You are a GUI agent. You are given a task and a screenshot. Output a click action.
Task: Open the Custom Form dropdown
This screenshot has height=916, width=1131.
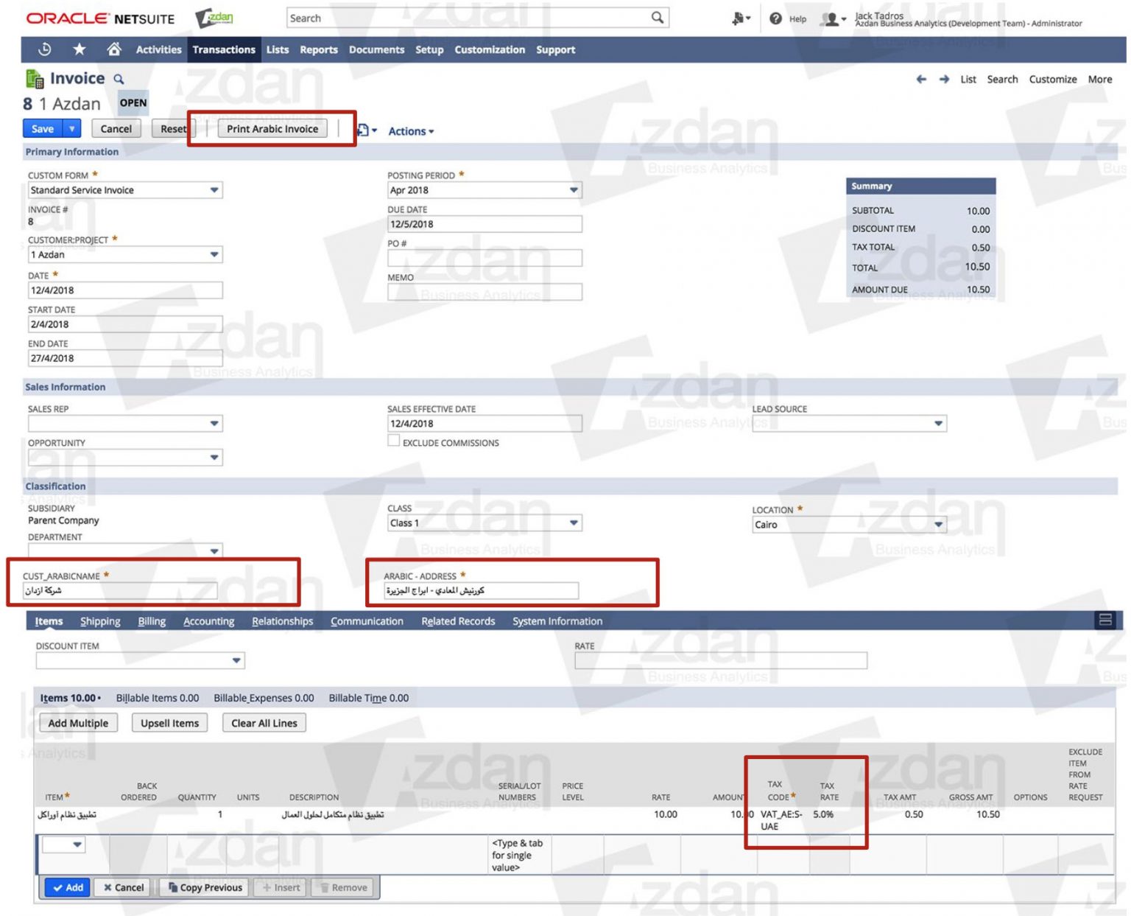tap(214, 190)
